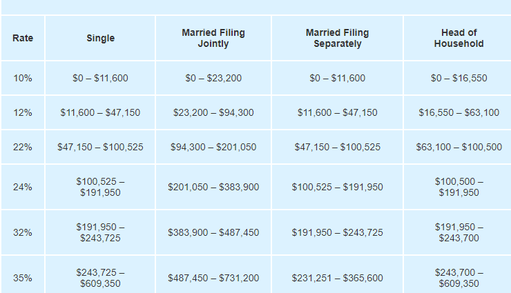Select the $63,100 – $100,500 cell
This screenshot has height=293, width=511.
pyautogui.click(x=459, y=147)
